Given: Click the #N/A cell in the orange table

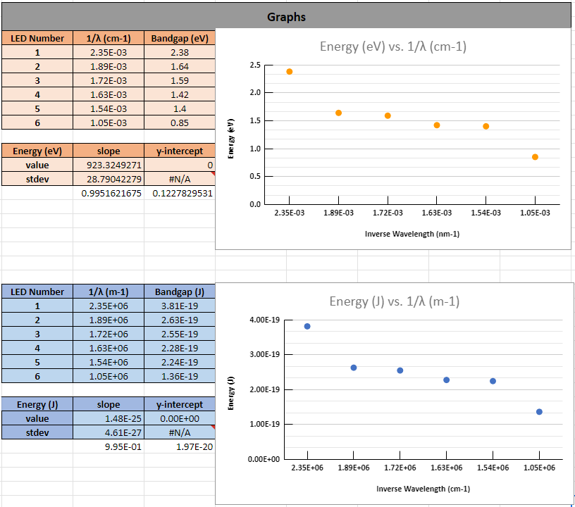Looking at the screenshot, I should [179, 179].
